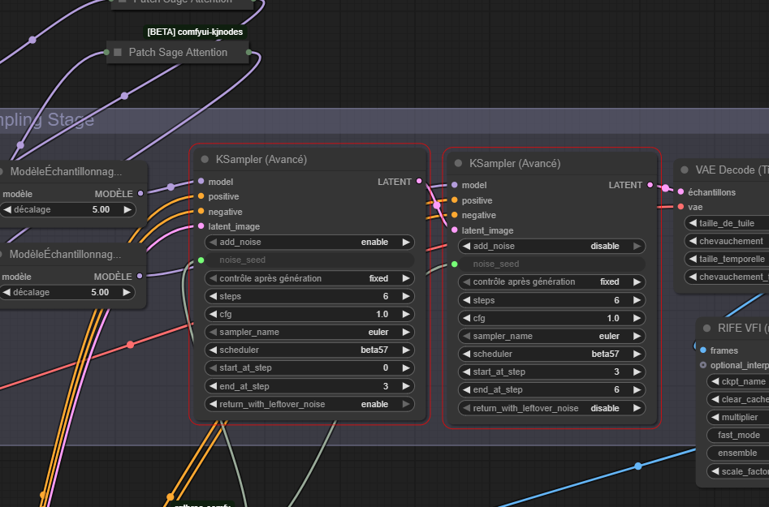The width and height of the screenshot is (769, 507).
Task: Click the [BETA] comfyui-kjnodes badge
Action: pyautogui.click(x=195, y=32)
